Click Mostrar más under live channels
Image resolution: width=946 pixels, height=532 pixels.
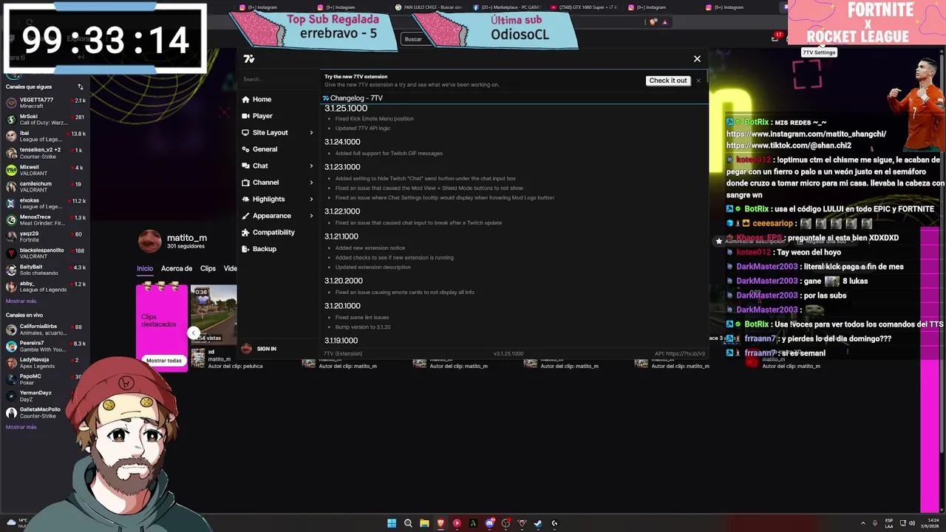click(21, 427)
